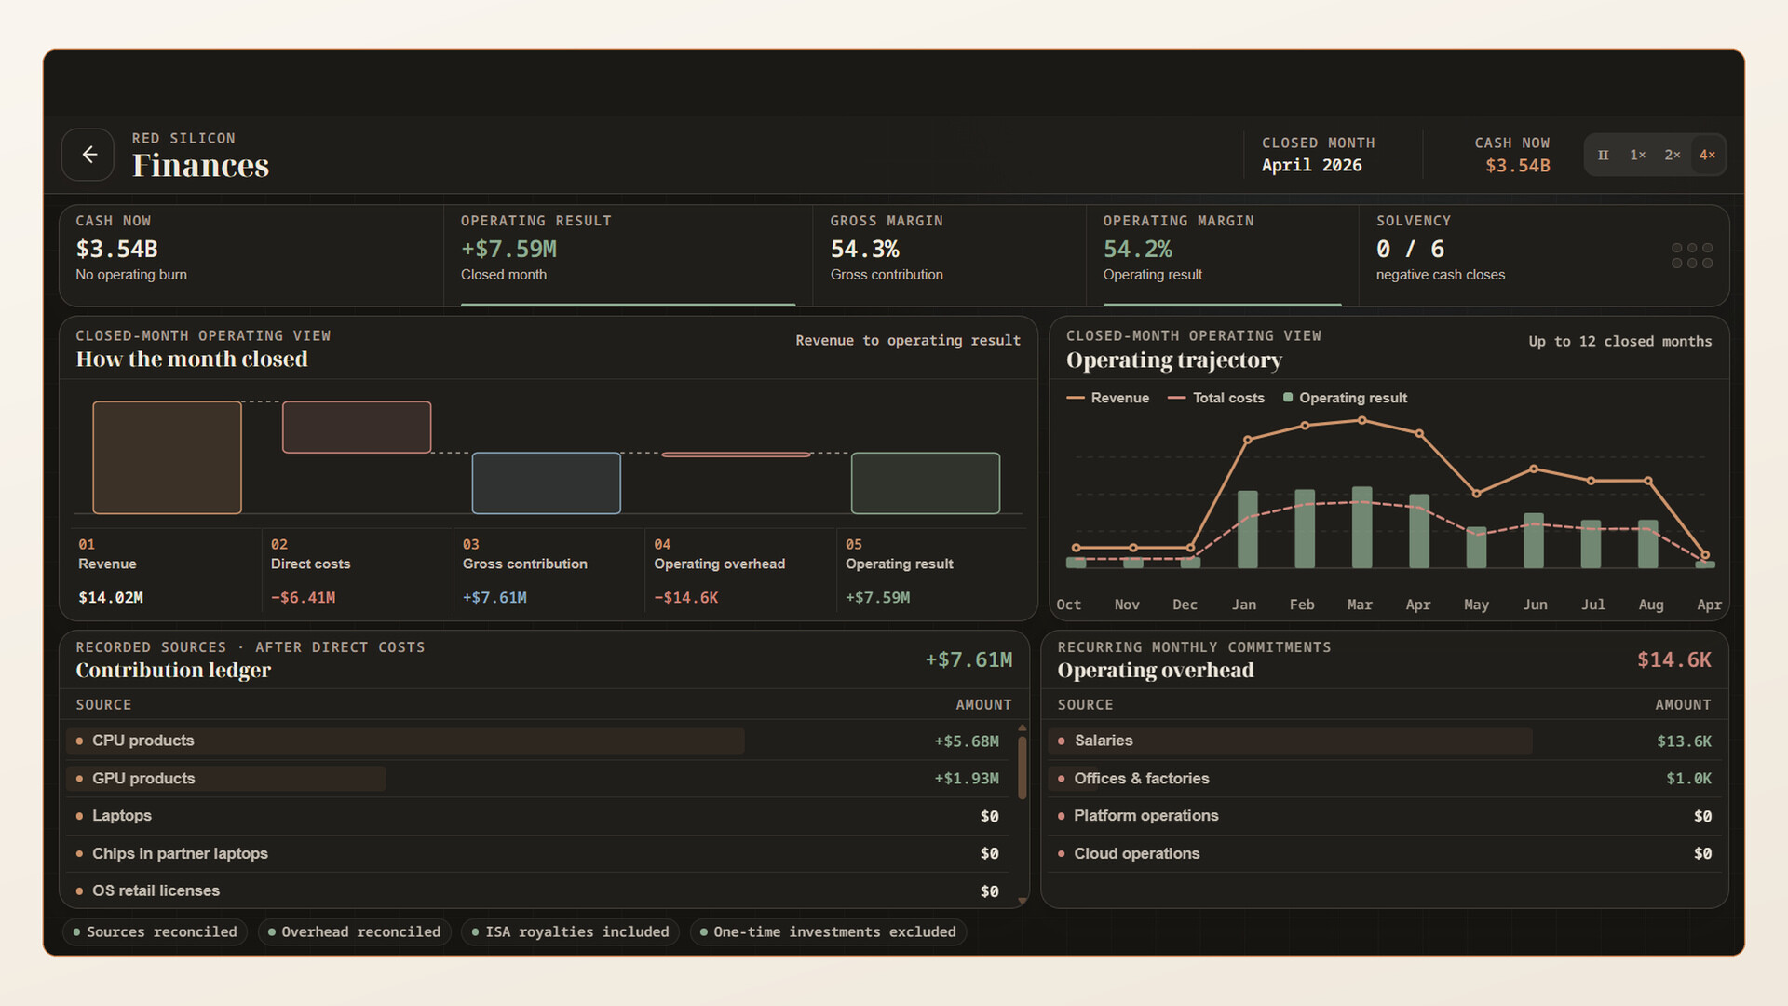The height and width of the screenshot is (1006, 1788).
Task: Click the $13.6K Salaries amount
Action: point(1684,741)
